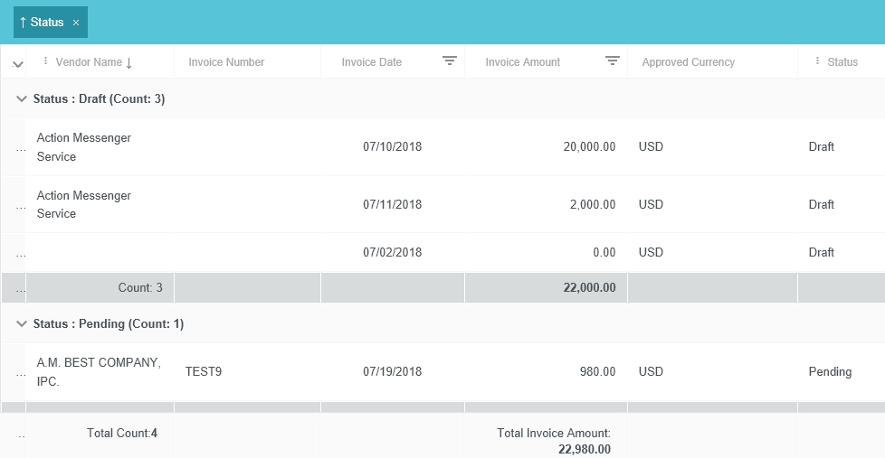
Task: Collapse the Status : Draft group
Action: 22,98
